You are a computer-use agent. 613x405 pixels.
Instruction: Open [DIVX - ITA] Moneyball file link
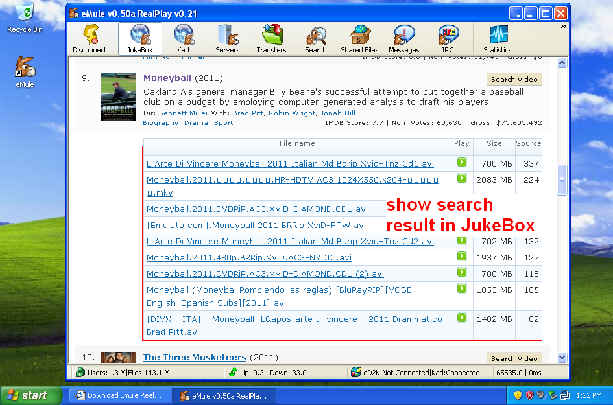294,325
